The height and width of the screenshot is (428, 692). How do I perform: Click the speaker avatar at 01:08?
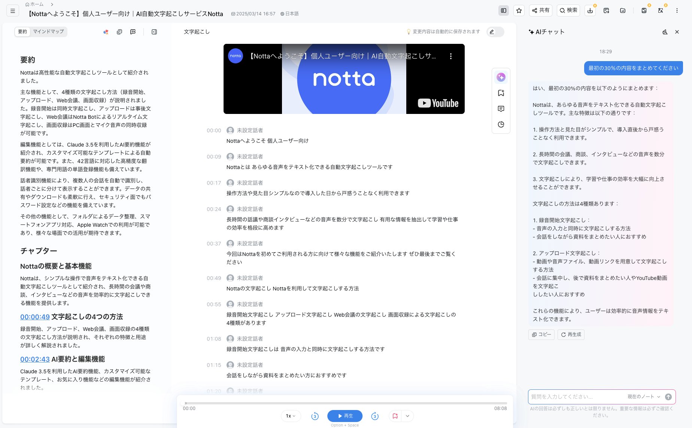pos(230,339)
